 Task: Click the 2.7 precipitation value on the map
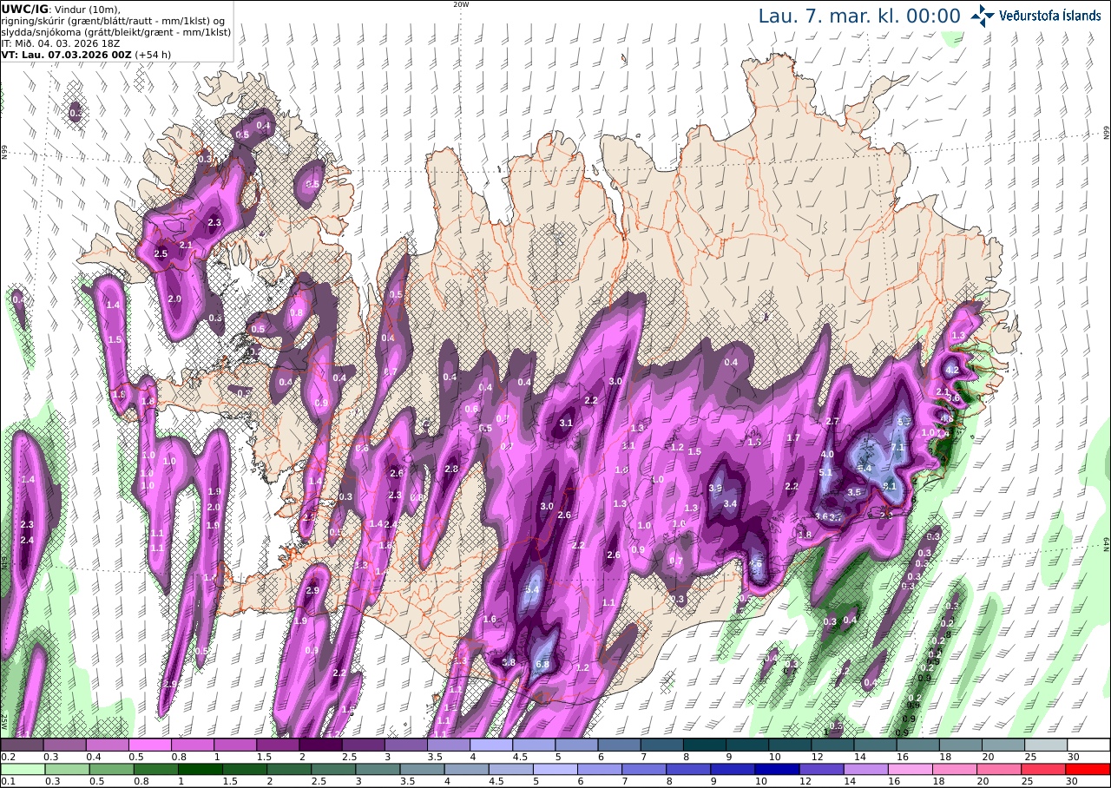[832, 421]
